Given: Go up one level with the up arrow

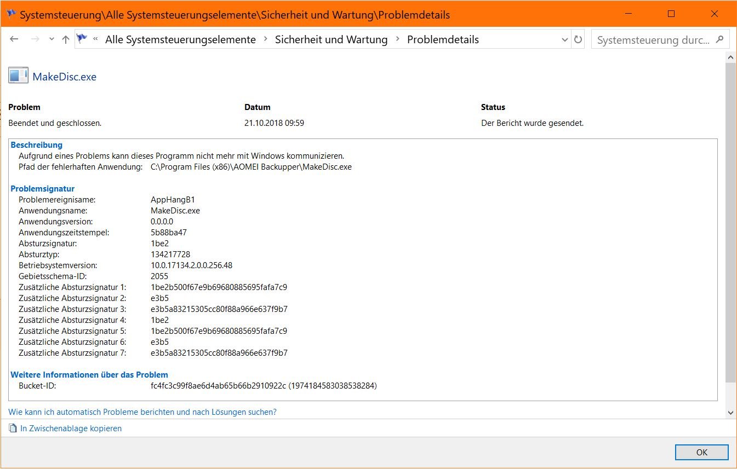Looking at the screenshot, I should pos(66,39).
